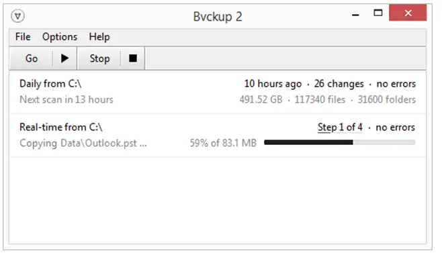Click the Go button
The image size is (442, 259).
coord(32,58)
